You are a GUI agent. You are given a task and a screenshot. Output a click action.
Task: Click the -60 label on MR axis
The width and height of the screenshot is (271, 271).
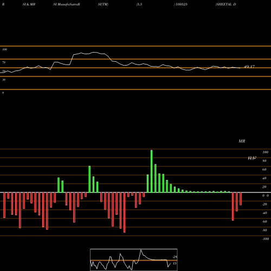coord(264,222)
